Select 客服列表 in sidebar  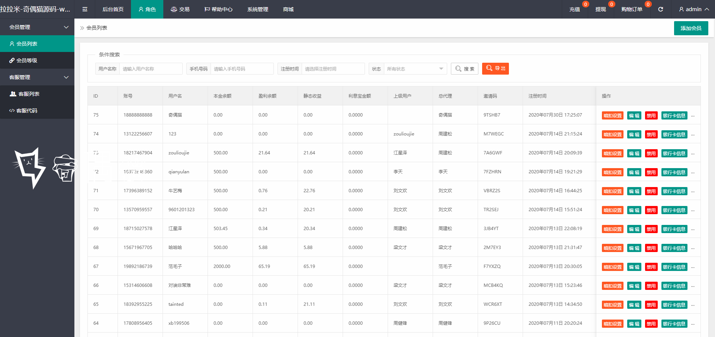point(37,94)
